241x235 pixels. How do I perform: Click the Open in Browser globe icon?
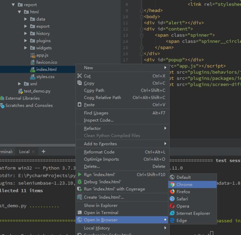(79, 220)
